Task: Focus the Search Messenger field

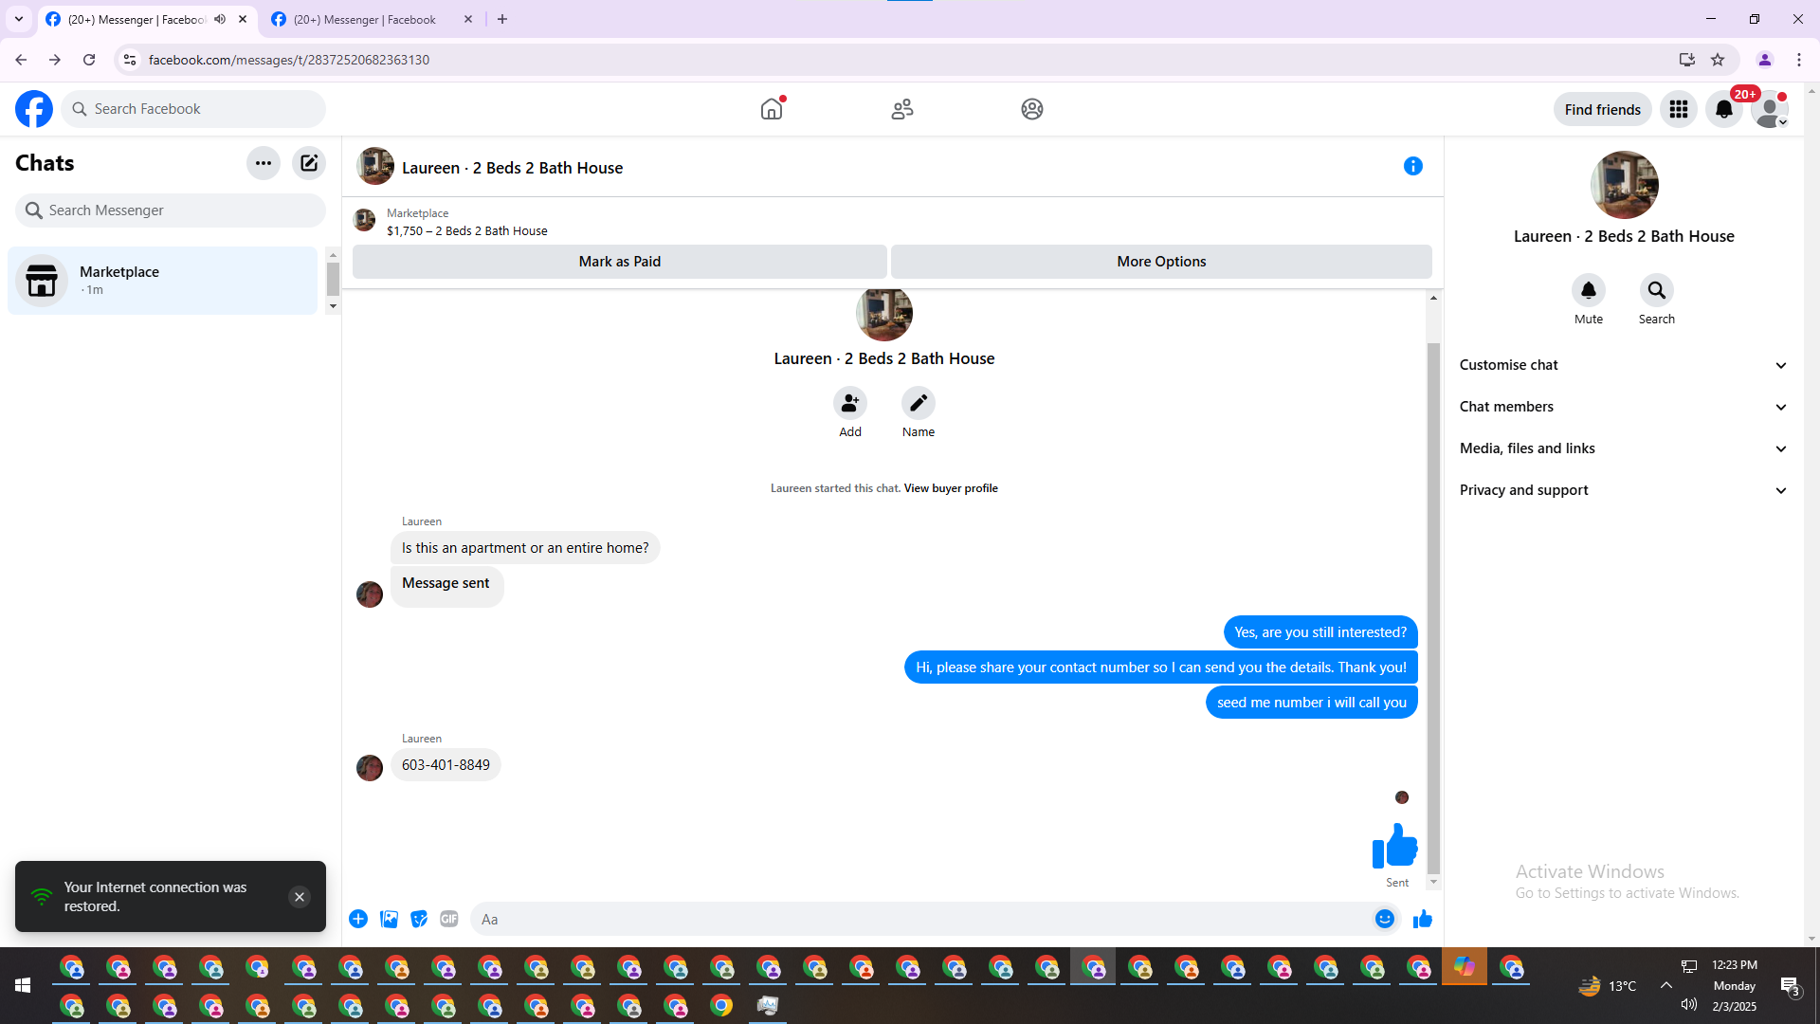Action: pos(171,210)
